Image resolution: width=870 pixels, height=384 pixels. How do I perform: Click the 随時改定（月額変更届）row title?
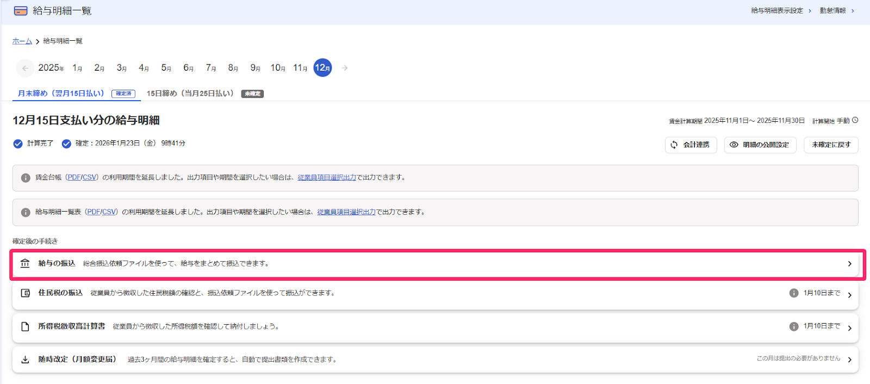(77, 360)
